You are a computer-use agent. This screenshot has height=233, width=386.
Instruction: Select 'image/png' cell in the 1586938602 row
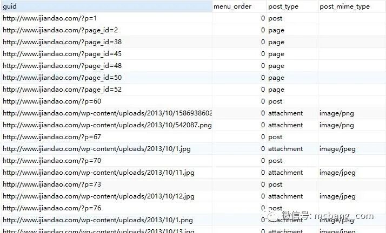[x=352, y=113]
